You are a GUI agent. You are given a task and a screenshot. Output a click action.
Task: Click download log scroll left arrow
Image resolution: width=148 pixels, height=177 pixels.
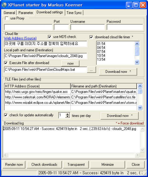(5, 155)
